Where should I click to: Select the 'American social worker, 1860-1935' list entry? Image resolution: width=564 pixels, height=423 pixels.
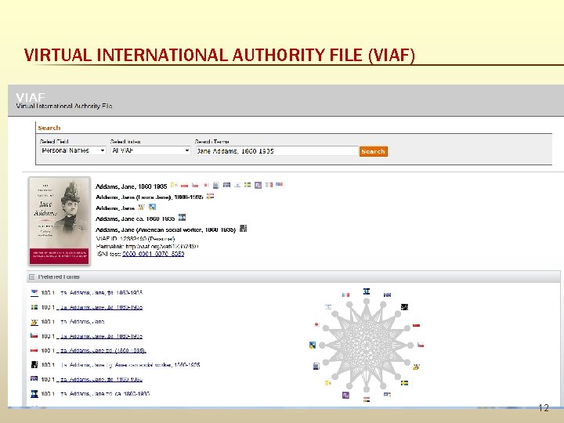(130, 365)
